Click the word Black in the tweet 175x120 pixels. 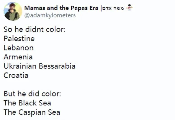tap(28, 103)
